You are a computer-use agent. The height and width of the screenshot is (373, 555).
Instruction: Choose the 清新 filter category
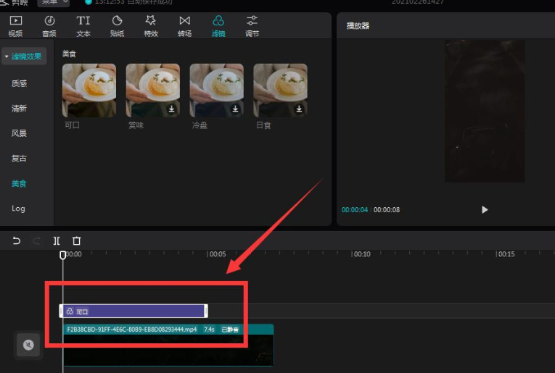pyautogui.click(x=19, y=109)
